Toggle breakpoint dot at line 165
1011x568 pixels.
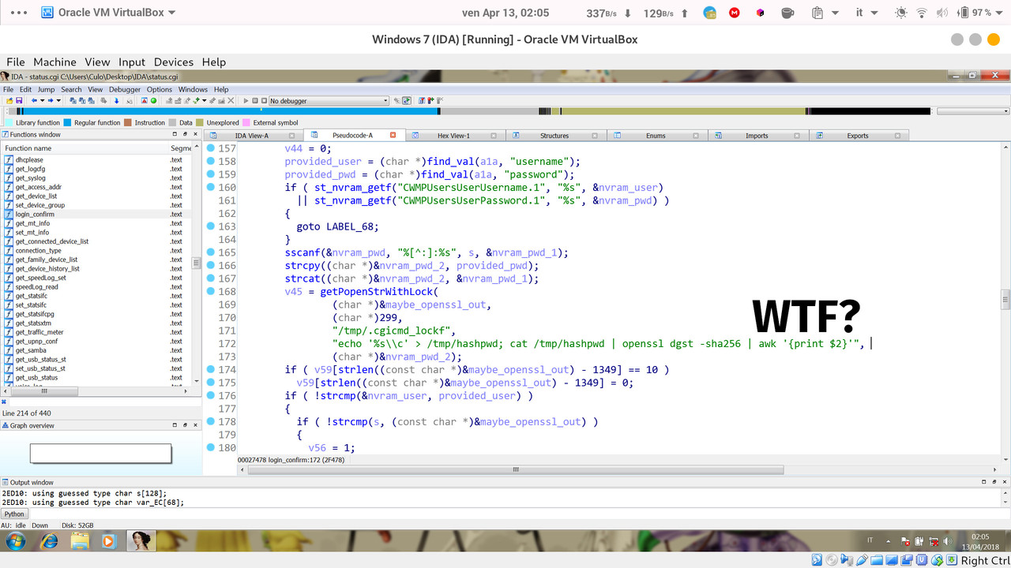click(x=211, y=252)
